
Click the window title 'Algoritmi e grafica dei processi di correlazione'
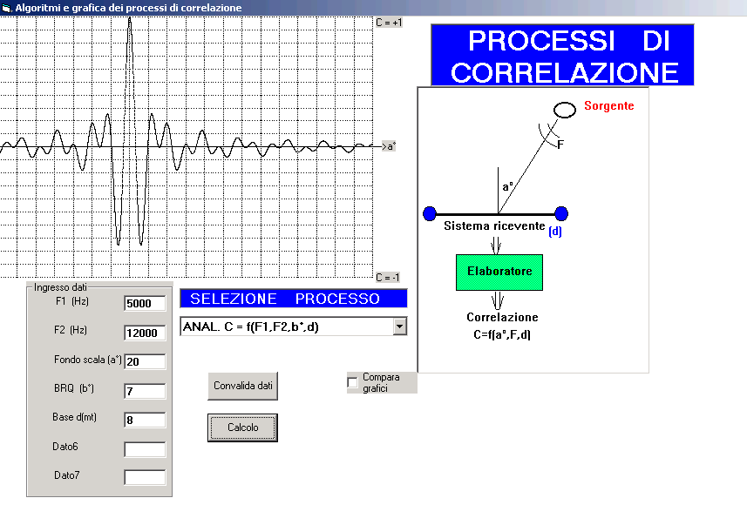[128, 8]
